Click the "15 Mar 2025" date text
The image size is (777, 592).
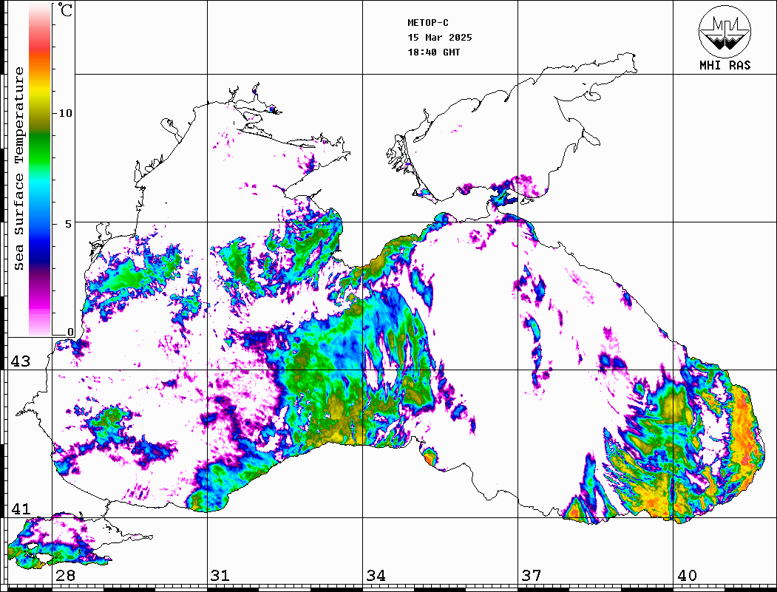tap(440, 38)
